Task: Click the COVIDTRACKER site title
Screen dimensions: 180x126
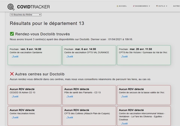Action: [x=33, y=7]
